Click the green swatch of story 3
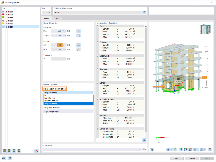The image size is (216, 162). 3,18
